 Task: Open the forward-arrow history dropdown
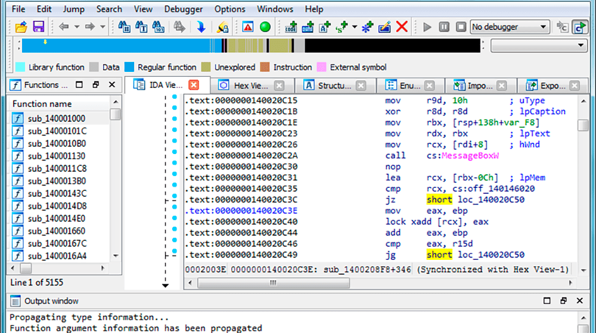tap(103, 27)
